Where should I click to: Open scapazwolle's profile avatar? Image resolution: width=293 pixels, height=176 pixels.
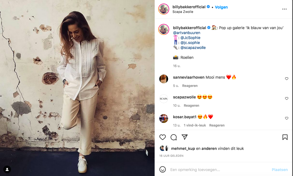pos(164,99)
